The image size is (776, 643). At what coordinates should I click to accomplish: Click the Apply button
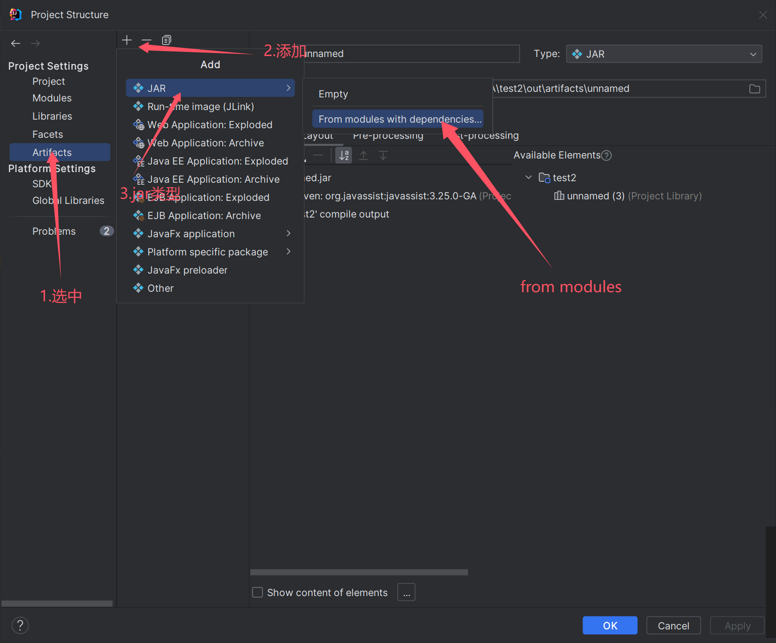tap(737, 625)
